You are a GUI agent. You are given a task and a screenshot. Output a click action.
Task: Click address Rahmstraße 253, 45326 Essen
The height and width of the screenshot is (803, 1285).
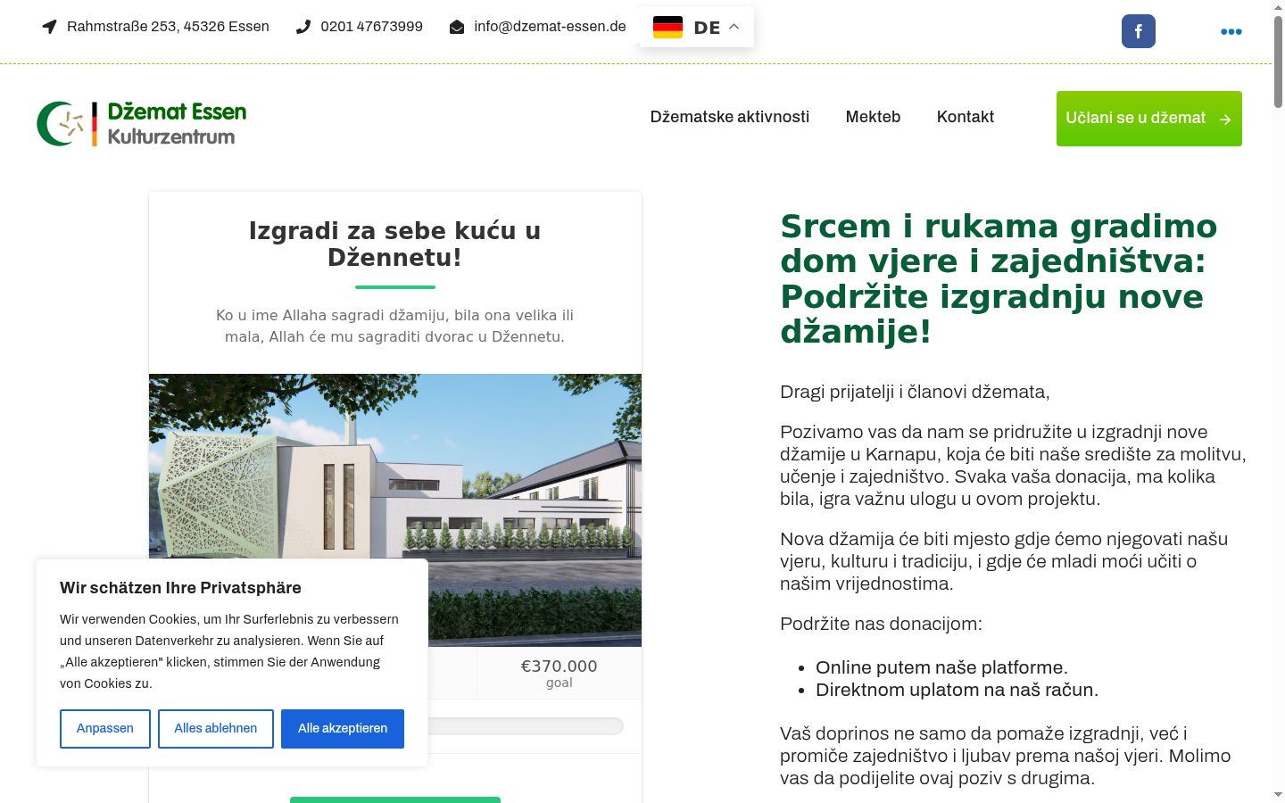[168, 27]
